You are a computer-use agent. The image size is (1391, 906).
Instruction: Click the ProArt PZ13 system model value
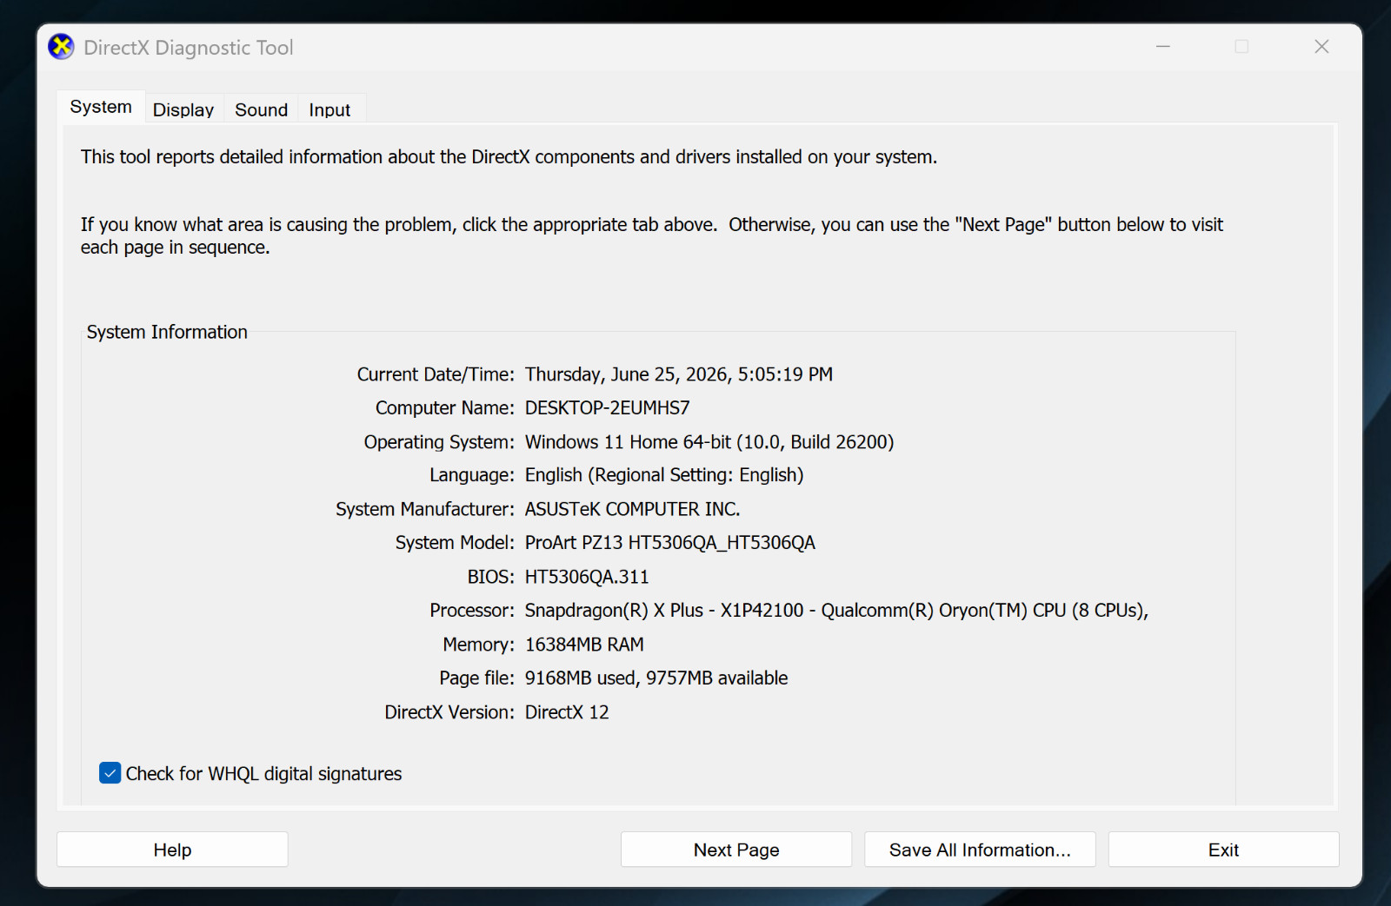(670, 543)
